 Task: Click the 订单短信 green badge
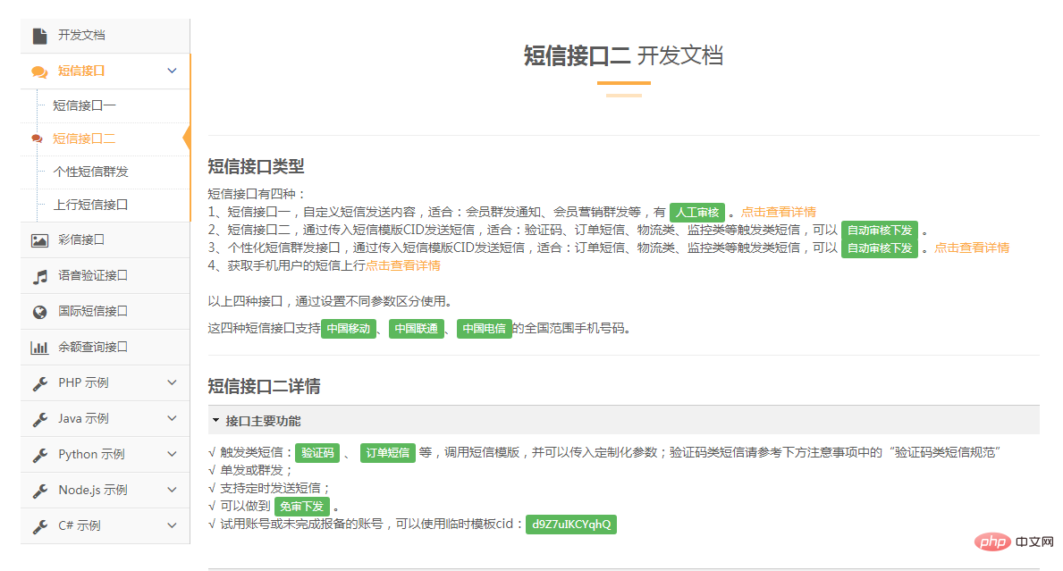388,452
